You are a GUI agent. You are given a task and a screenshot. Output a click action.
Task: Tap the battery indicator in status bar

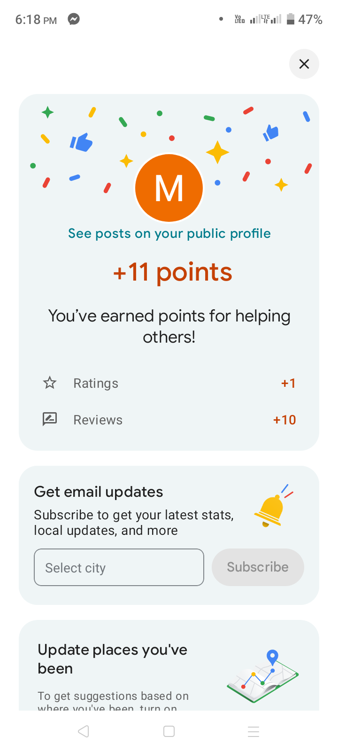click(x=291, y=19)
